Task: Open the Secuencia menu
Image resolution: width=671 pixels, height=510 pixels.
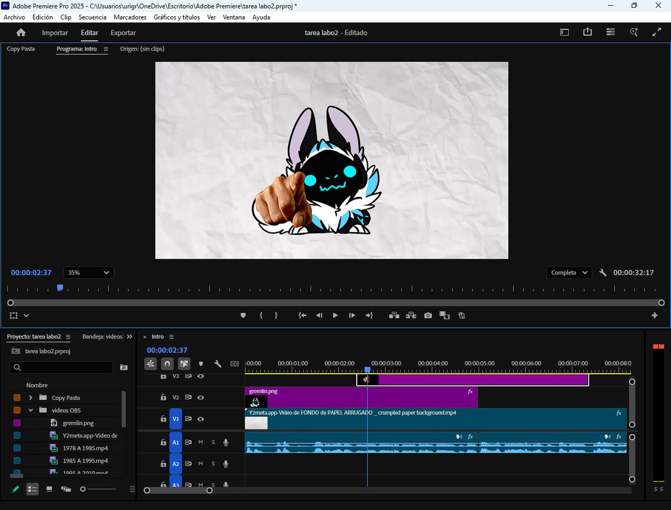Action: [92, 17]
